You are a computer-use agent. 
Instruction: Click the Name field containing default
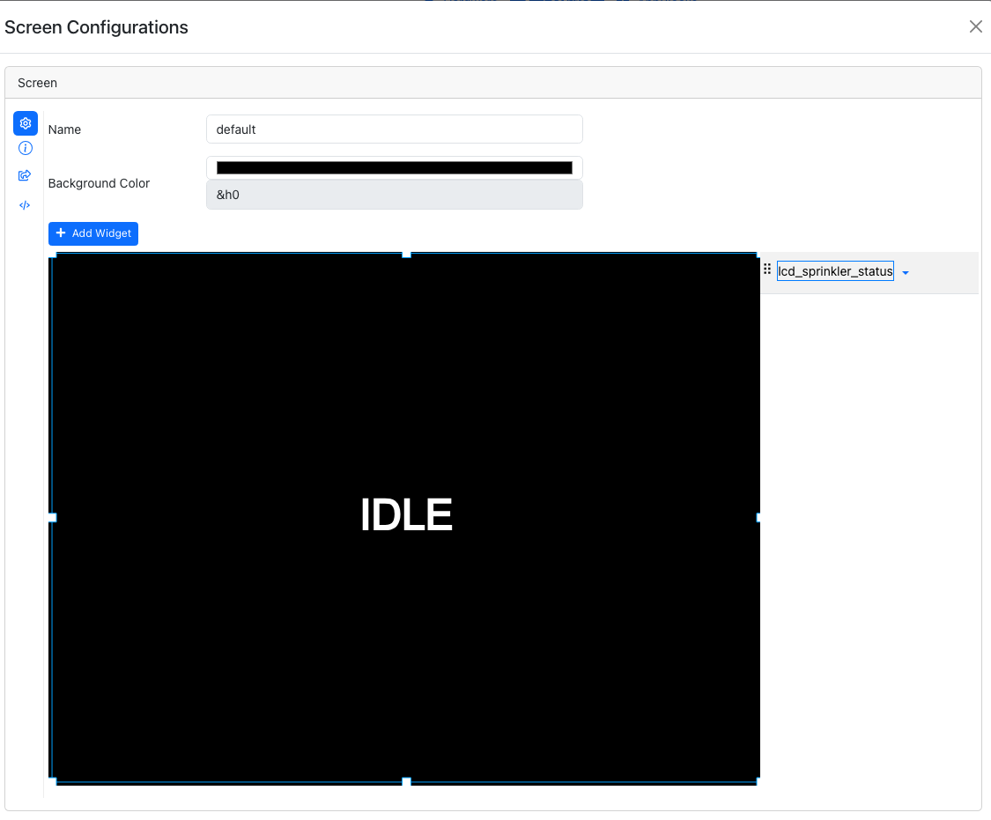coord(394,129)
